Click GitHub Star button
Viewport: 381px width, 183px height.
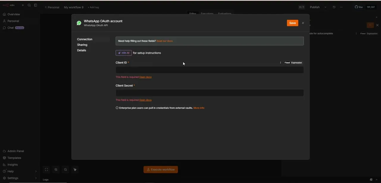pos(359,7)
